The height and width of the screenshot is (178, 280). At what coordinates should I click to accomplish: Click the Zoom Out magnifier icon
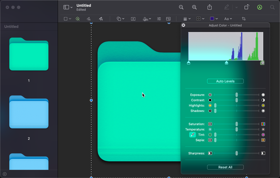click(181, 7)
